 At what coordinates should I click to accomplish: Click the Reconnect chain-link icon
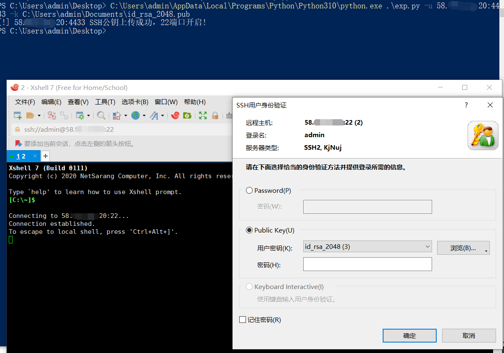[64, 115]
